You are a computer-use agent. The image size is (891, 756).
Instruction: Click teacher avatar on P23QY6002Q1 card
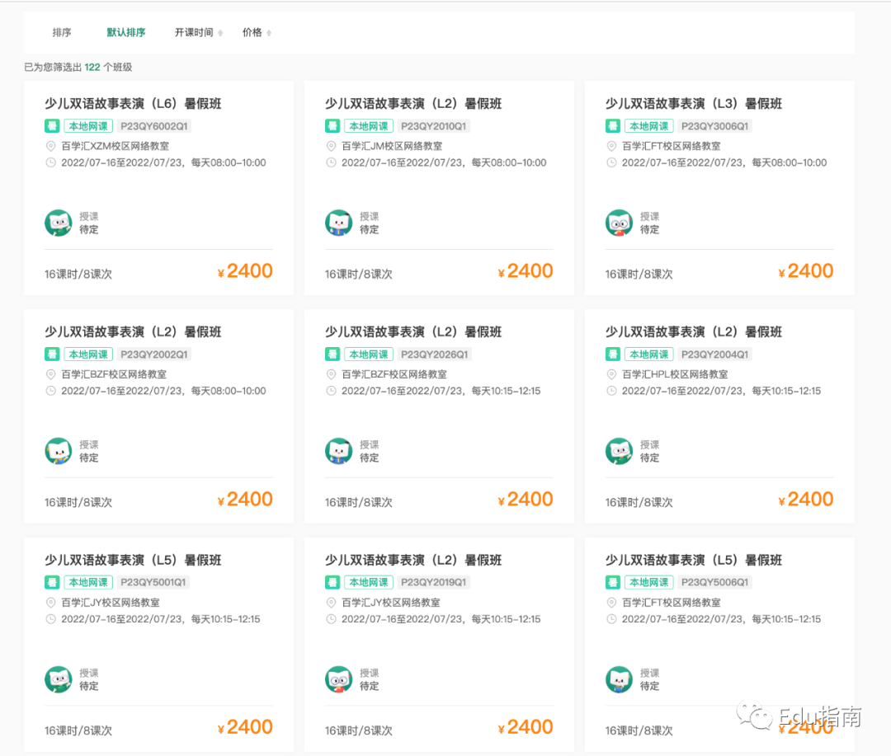click(59, 223)
